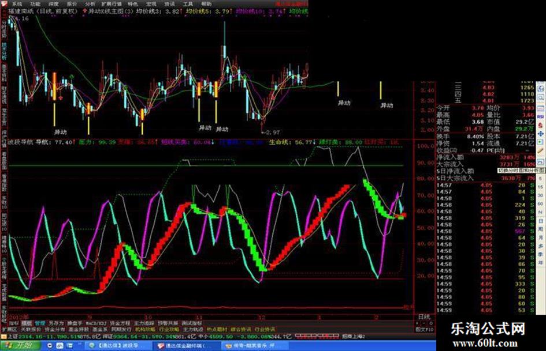The width and height of the screenshot is (546, 351).
Task: Open the 通达信 波段导 taskbar window
Action: coord(118,346)
